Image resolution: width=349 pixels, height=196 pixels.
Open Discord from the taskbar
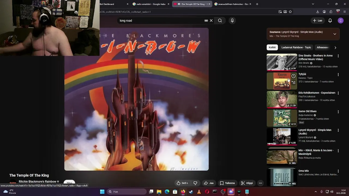coord(231,192)
